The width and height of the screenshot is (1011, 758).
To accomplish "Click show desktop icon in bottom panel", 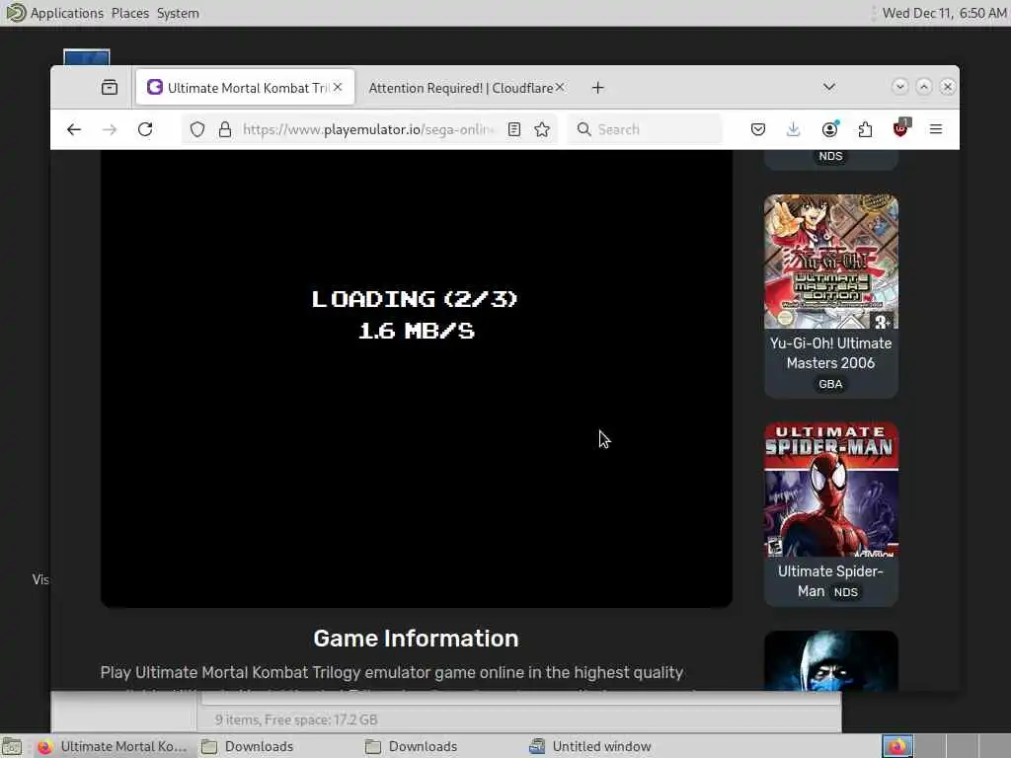I will (12, 746).
